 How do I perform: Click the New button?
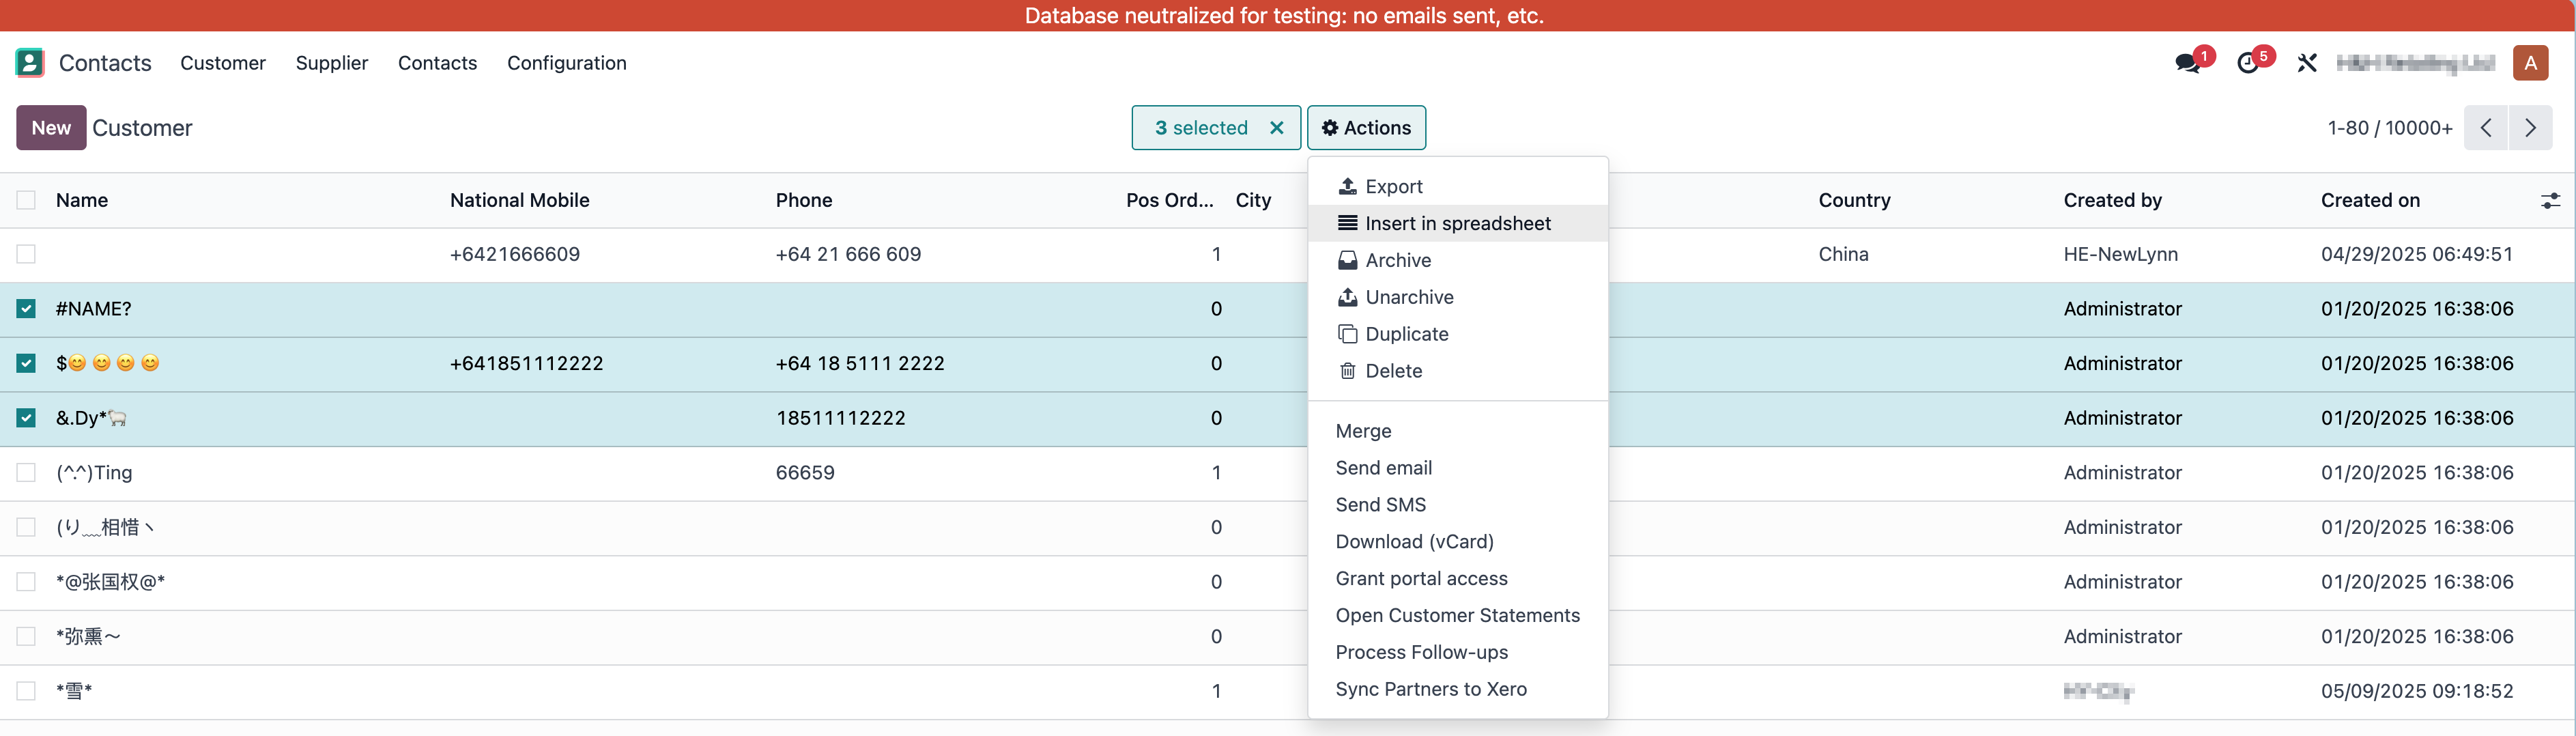51,128
